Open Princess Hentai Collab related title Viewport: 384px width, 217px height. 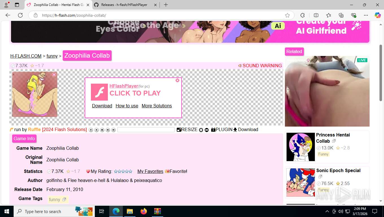point(333,138)
